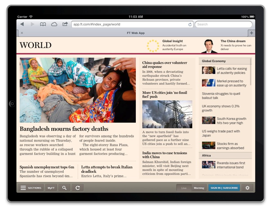The height and width of the screenshot is (208, 270).
Task: Switch to the Live edition
Action: coord(184,188)
